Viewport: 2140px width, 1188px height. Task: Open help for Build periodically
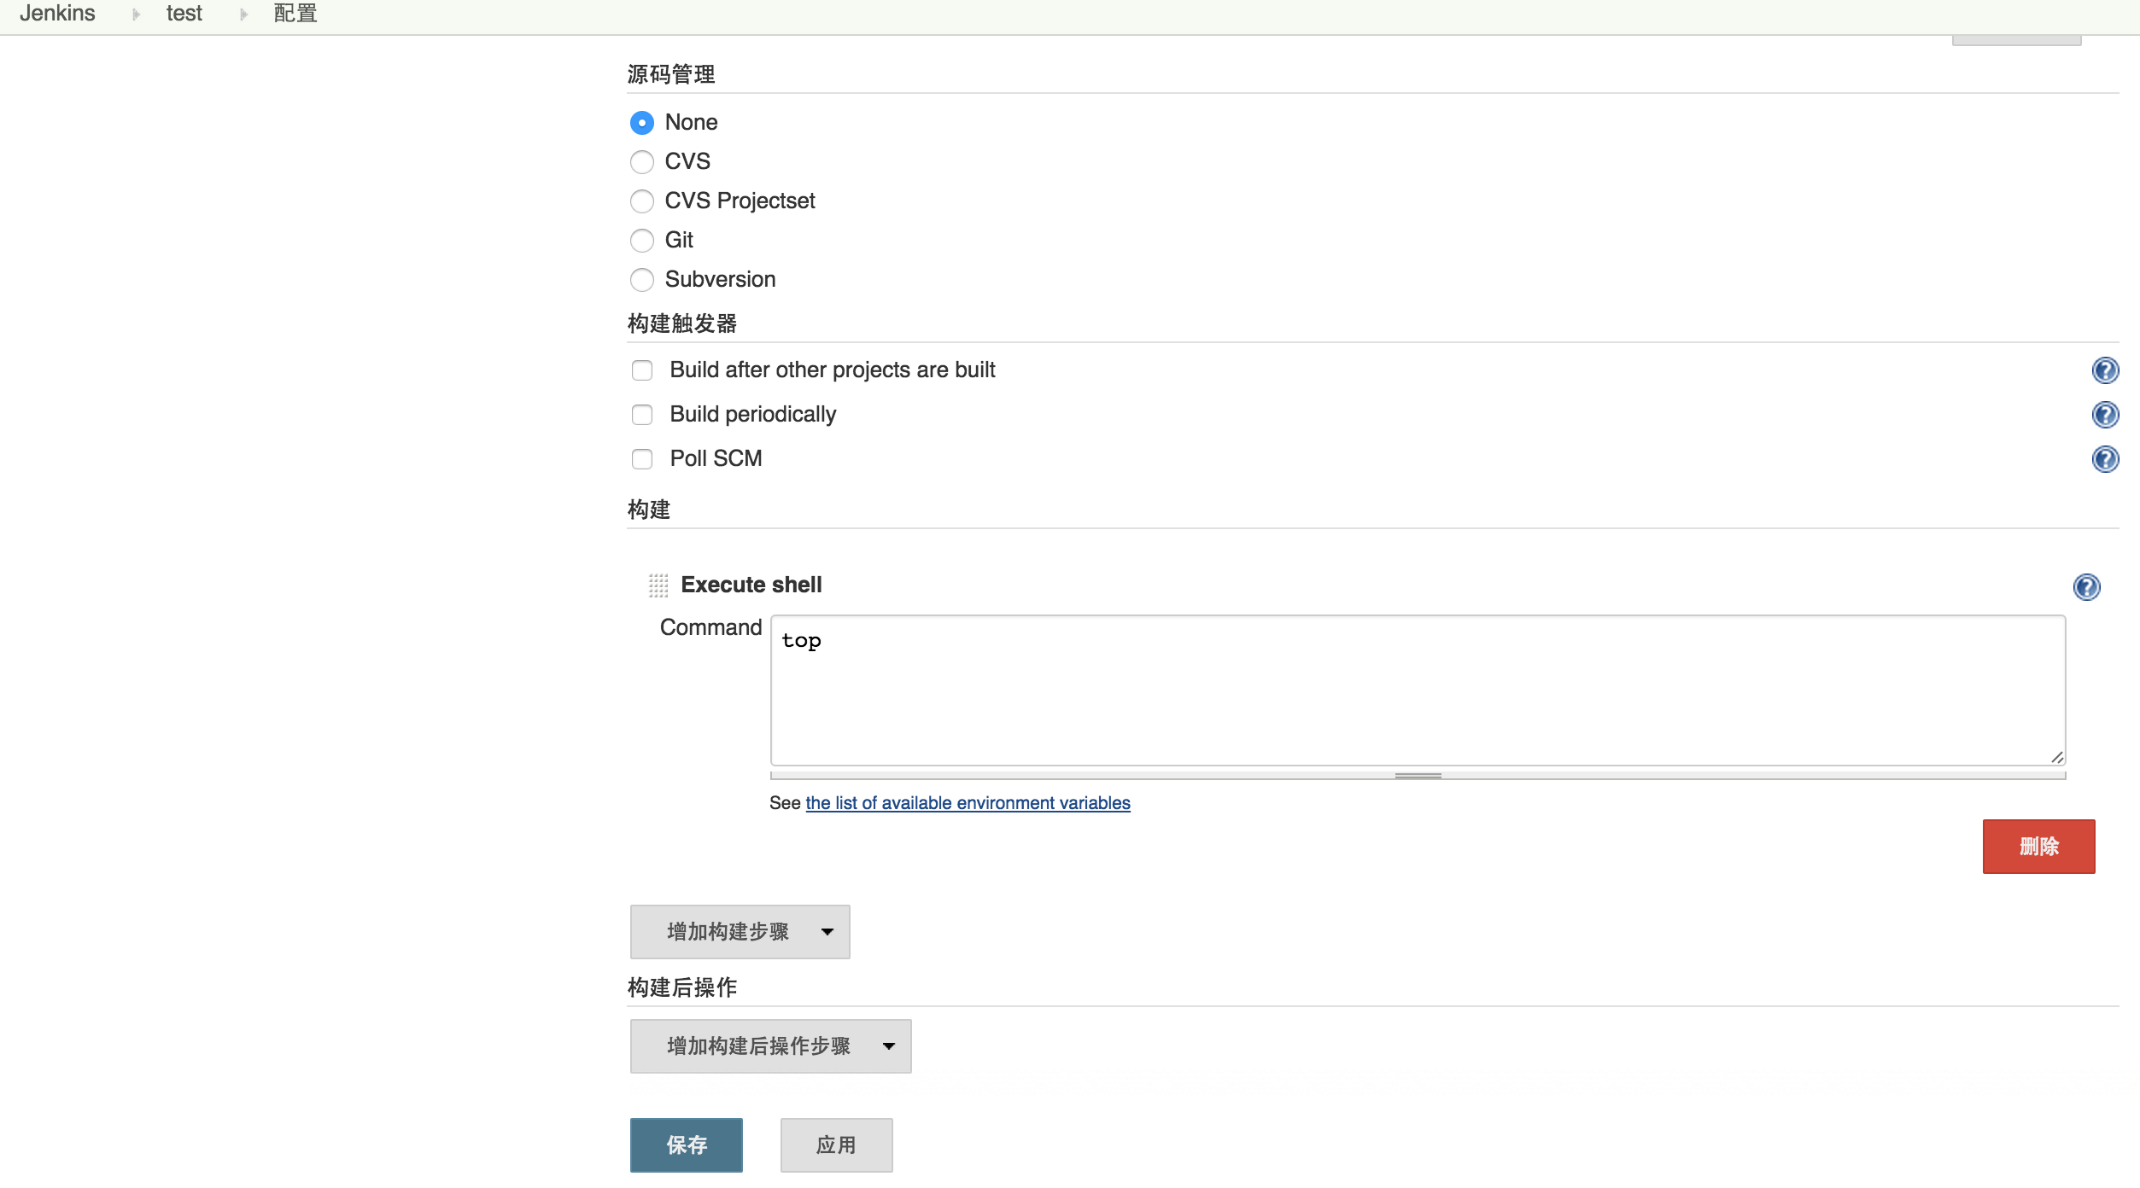click(2105, 415)
